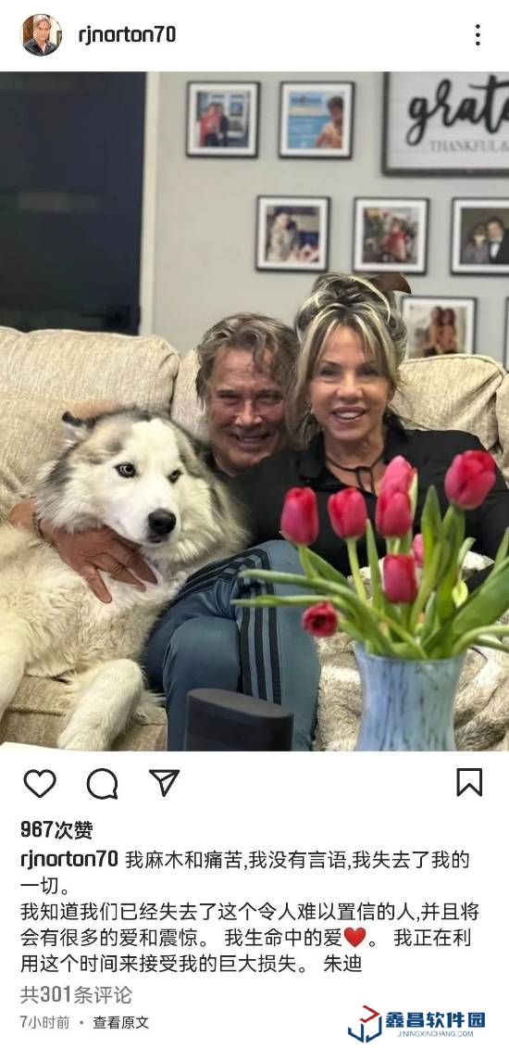Tap the rjnorton70 username in the header
Viewport: 509px width, 1048px height.
click(x=127, y=35)
